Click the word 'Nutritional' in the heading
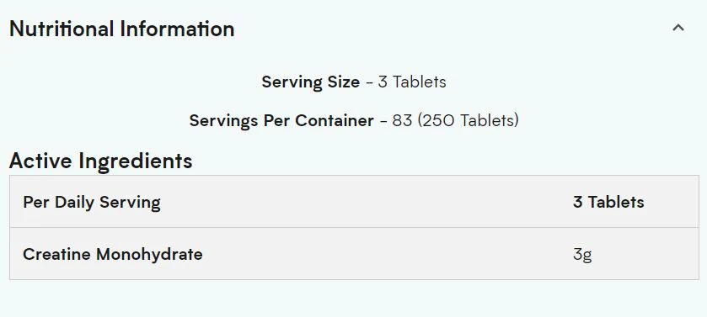The width and height of the screenshot is (707, 317). click(62, 29)
